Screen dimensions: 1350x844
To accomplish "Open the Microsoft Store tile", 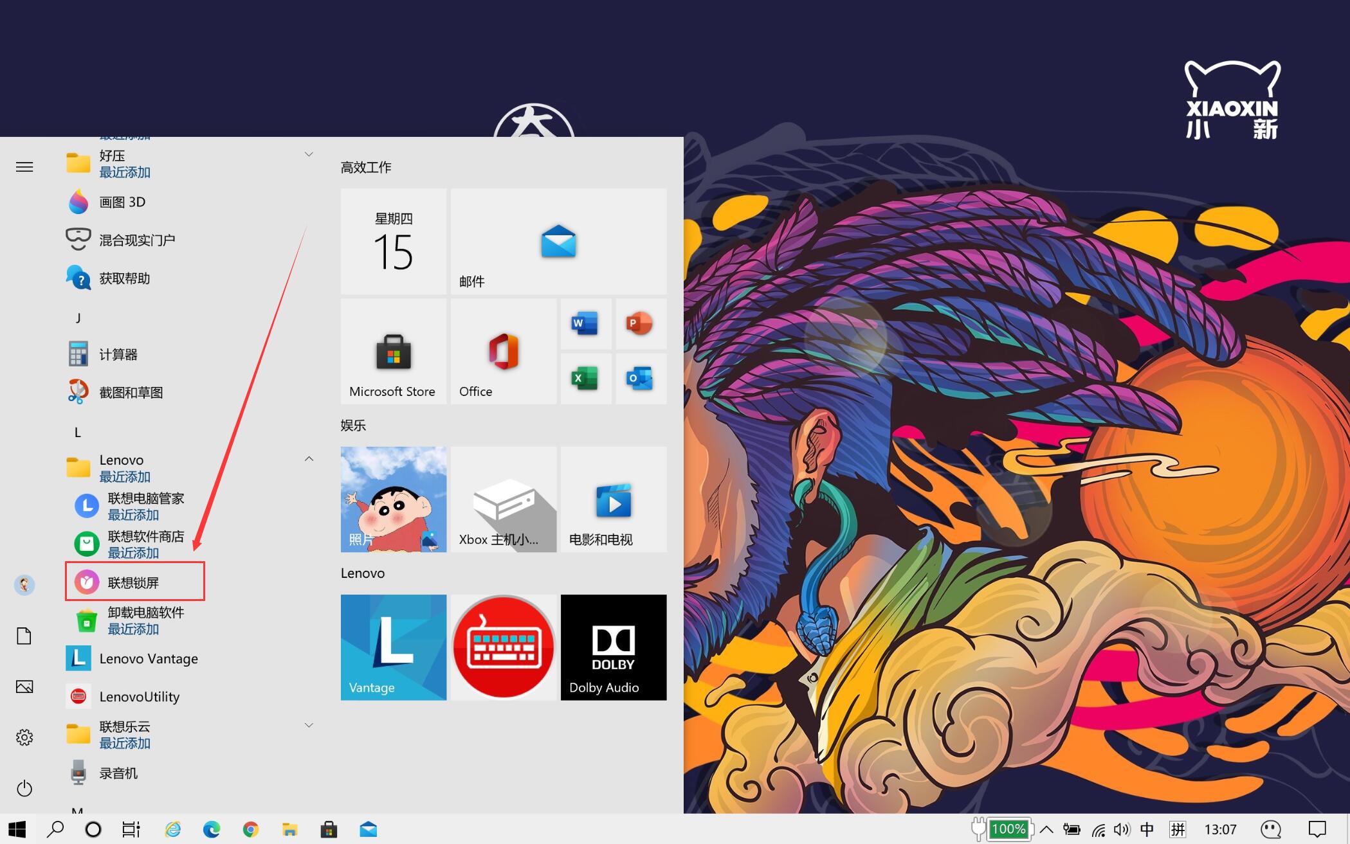I will (x=394, y=352).
